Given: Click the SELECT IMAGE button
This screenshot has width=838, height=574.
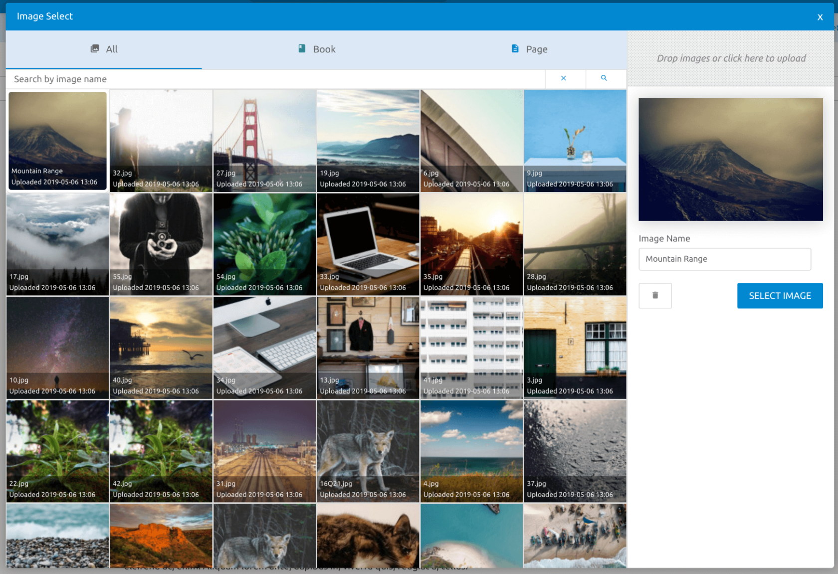Looking at the screenshot, I should click(x=780, y=296).
